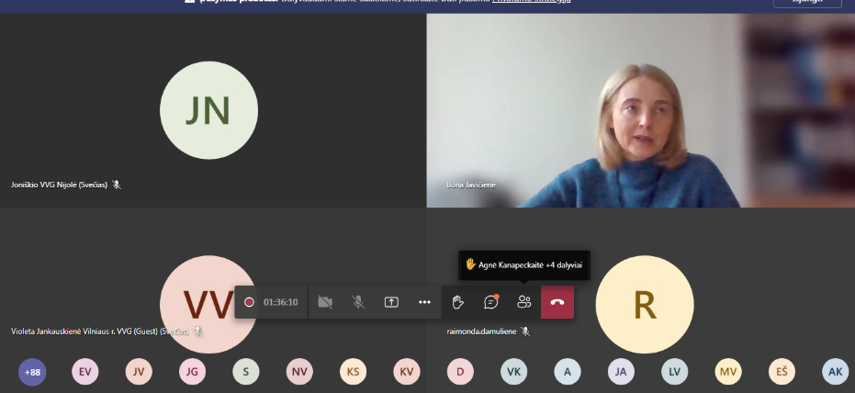This screenshot has height=393, width=855.
Task: Select the JA avatar in participant strip
Action: point(621,372)
